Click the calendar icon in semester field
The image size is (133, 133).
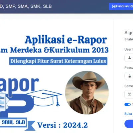(x=129, y=94)
